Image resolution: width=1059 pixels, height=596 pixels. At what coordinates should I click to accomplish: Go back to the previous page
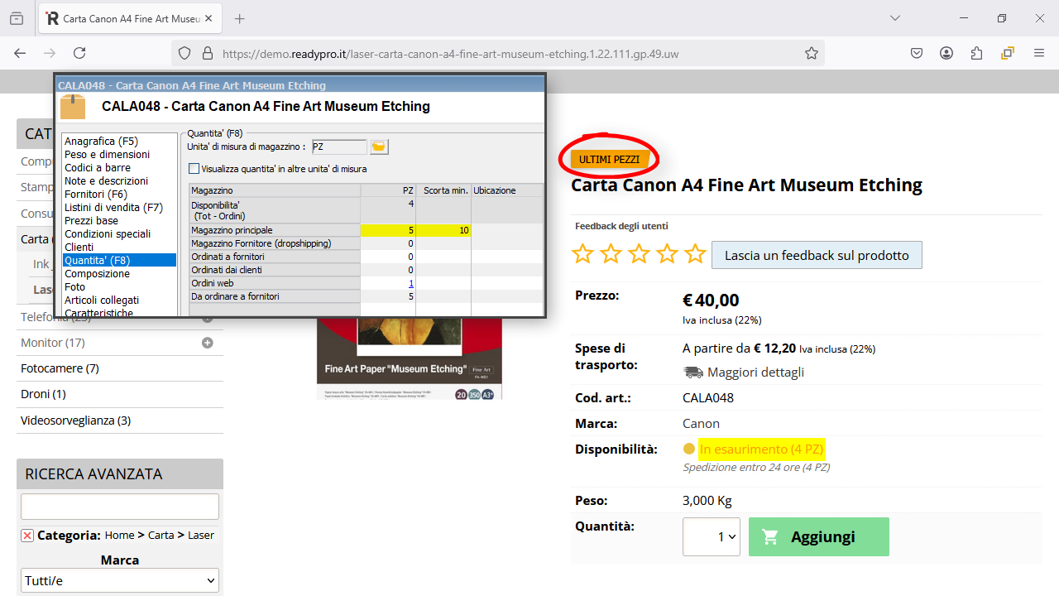pyautogui.click(x=20, y=53)
